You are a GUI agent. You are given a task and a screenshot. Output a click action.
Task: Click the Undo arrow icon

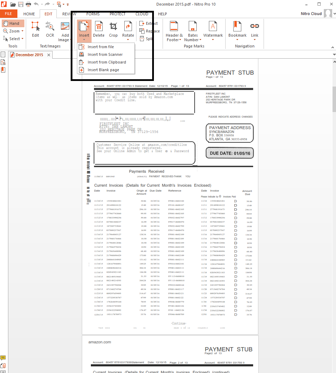(x=36, y=4)
